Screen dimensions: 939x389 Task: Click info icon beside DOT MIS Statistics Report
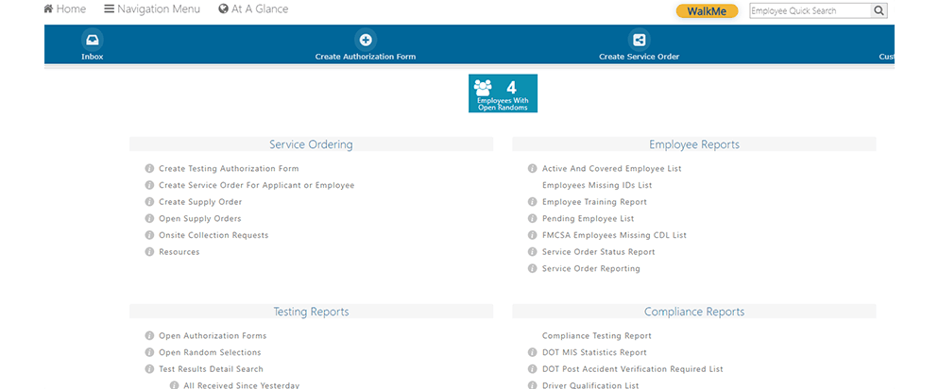533,352
